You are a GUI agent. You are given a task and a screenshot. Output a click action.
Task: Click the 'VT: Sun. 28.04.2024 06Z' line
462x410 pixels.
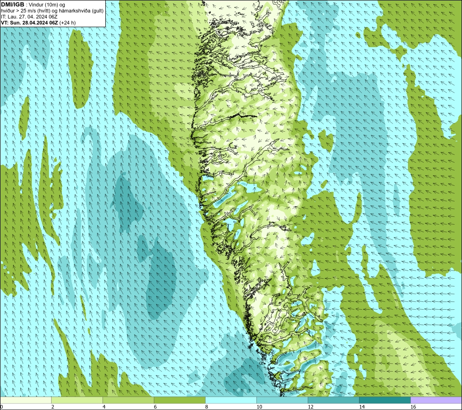(30, 23)
